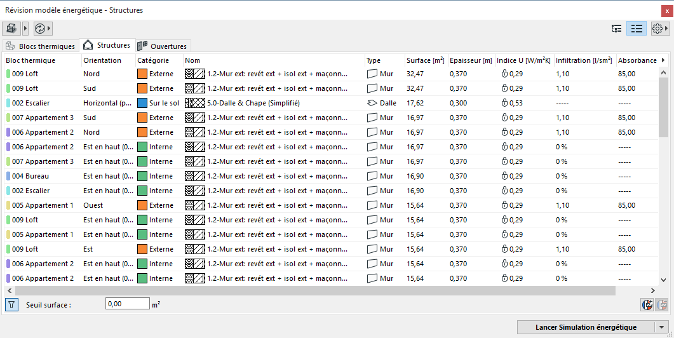Open the Ouvertures tab

pyautogui.click(x=163, y=46)
